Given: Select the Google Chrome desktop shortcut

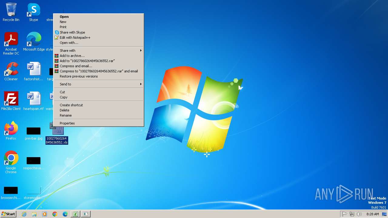Looking at the screenshot, I should pos(11,162).
